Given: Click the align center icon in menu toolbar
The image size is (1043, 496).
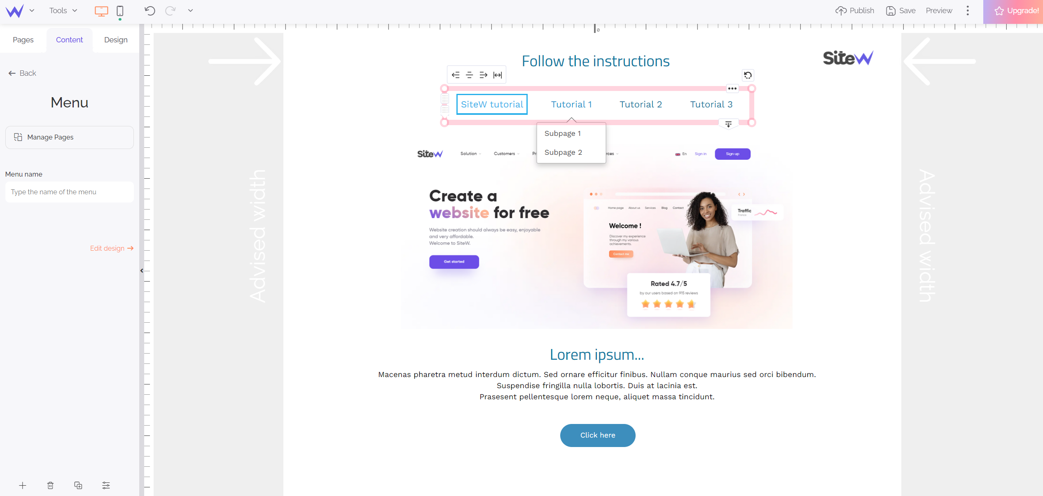Looking at the screenshot, I should 470,75.
